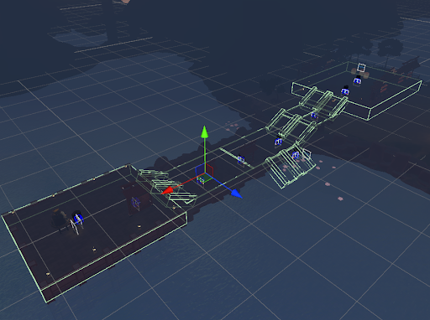The width and height of the screenshot is (430, 320).
Task: Select the blue icon beneath the middle stair bridge
Action: pos(278,142)
